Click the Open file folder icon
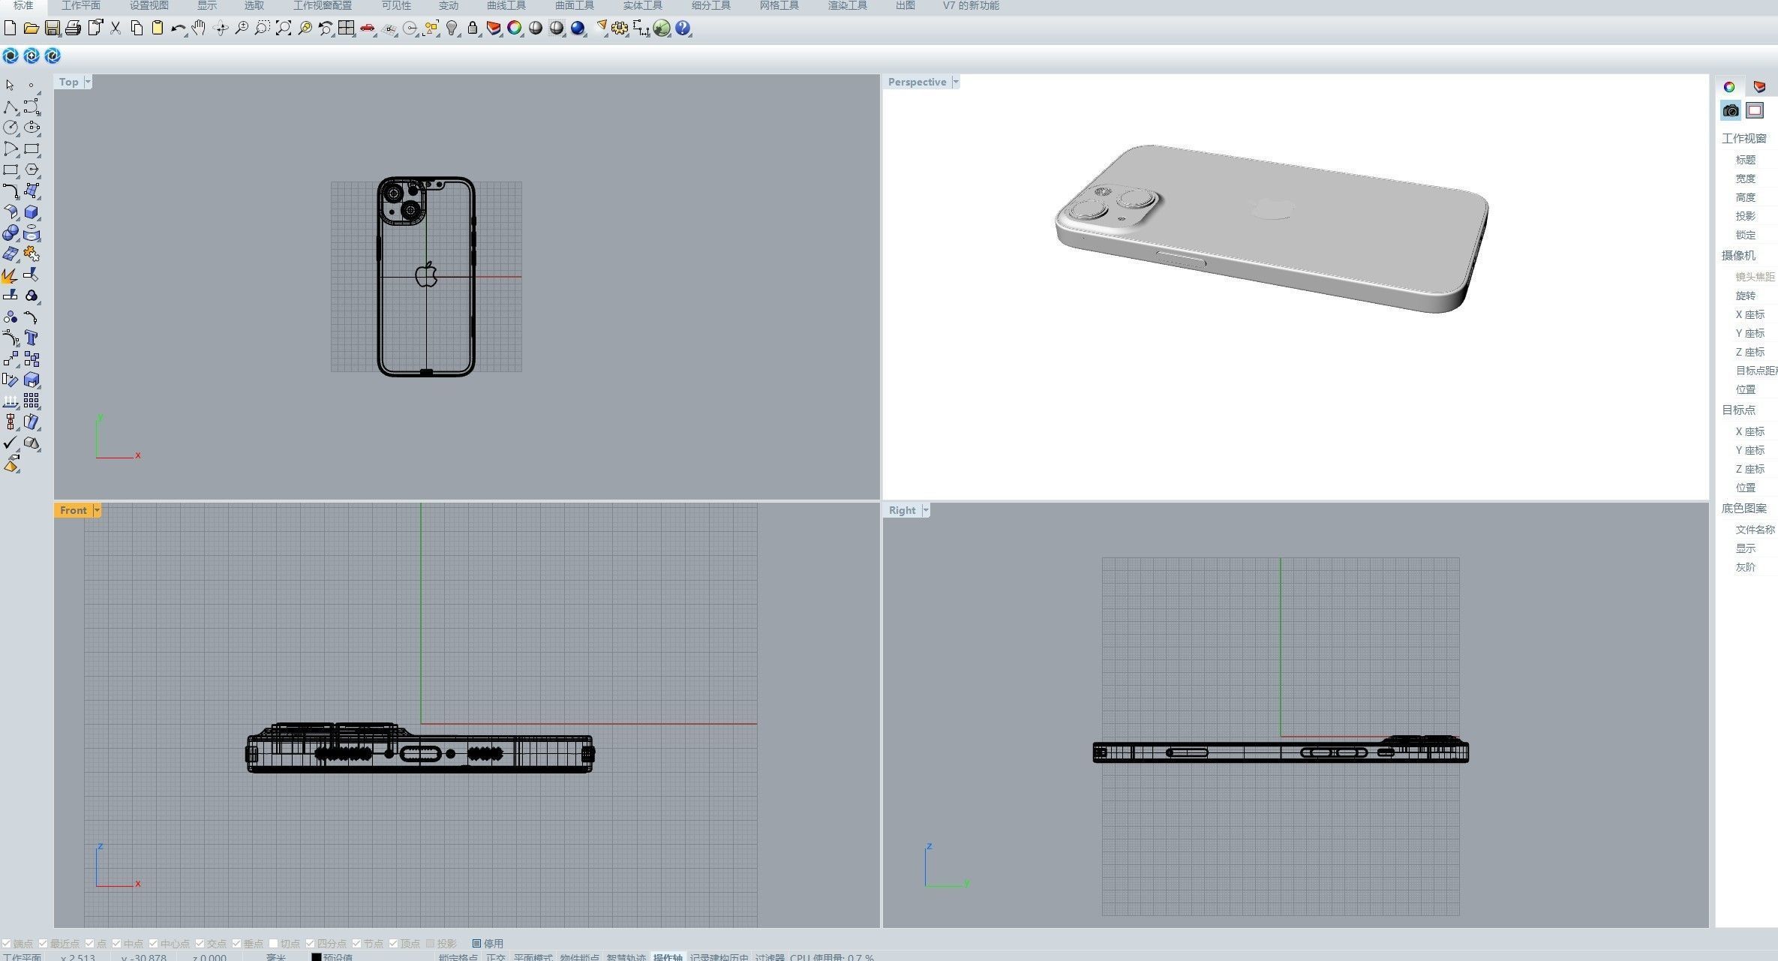 (x=31, y=29)
